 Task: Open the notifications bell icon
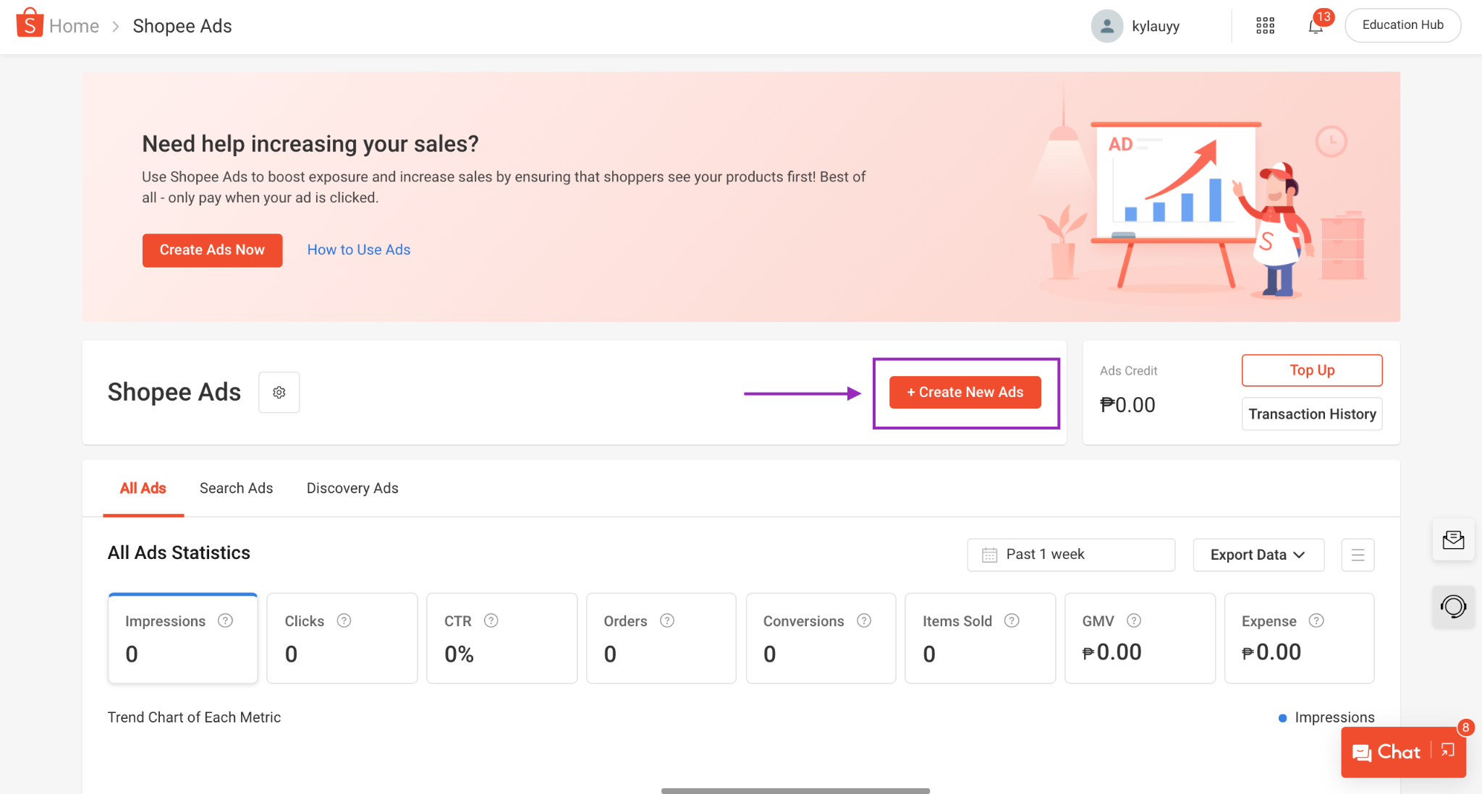click(1316, 27)
